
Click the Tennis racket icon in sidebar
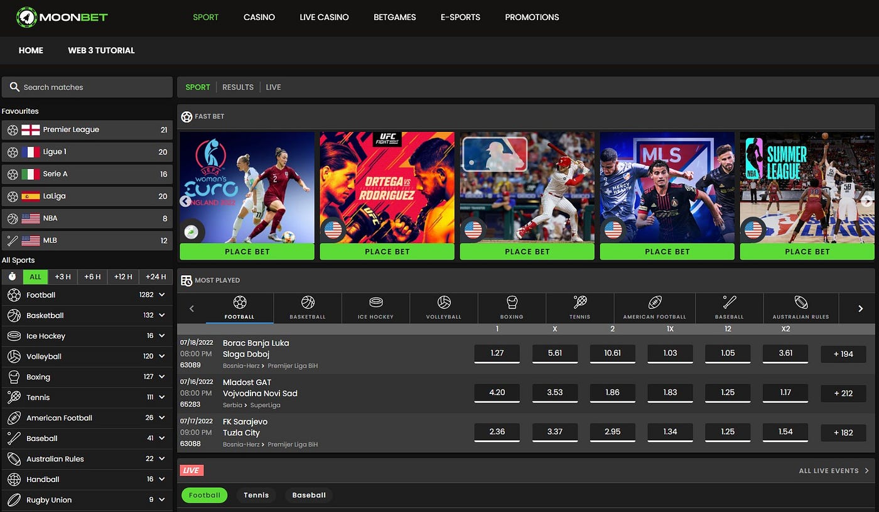[14, 397]
